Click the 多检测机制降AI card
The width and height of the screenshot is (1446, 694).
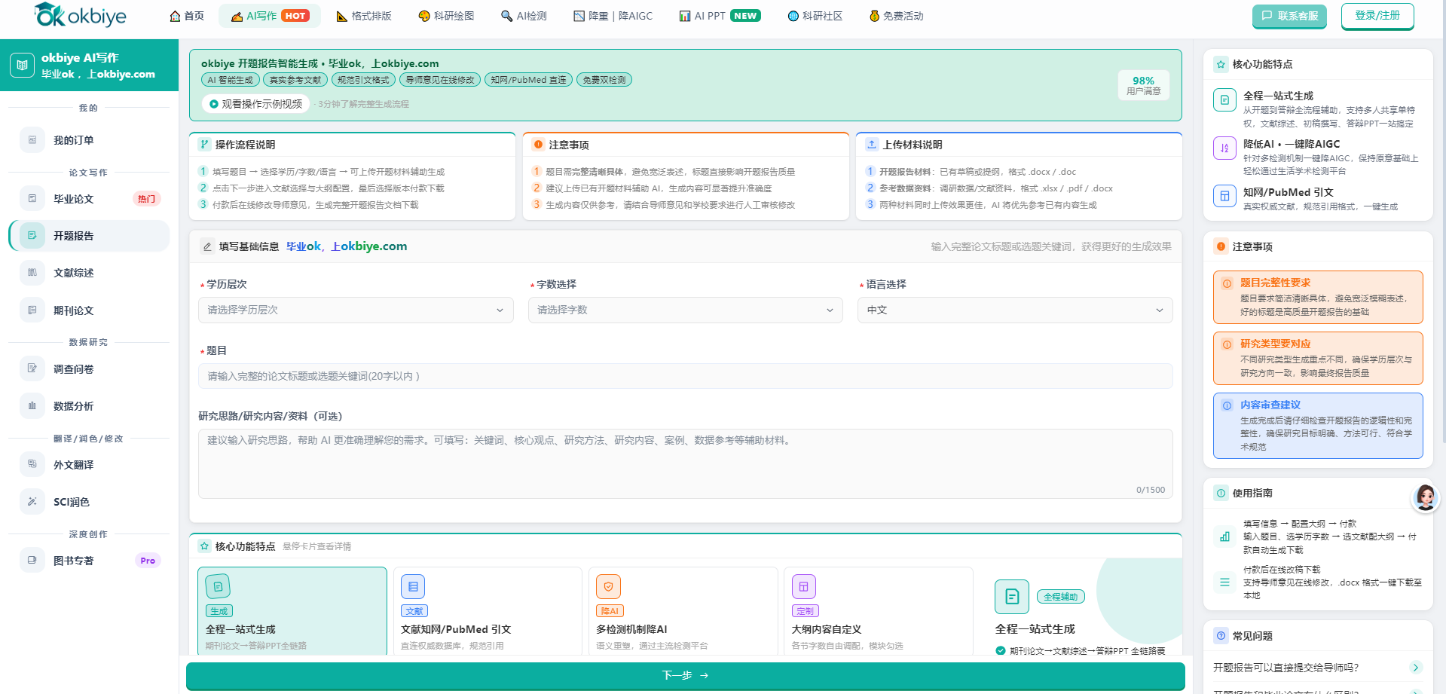(683, 610)
